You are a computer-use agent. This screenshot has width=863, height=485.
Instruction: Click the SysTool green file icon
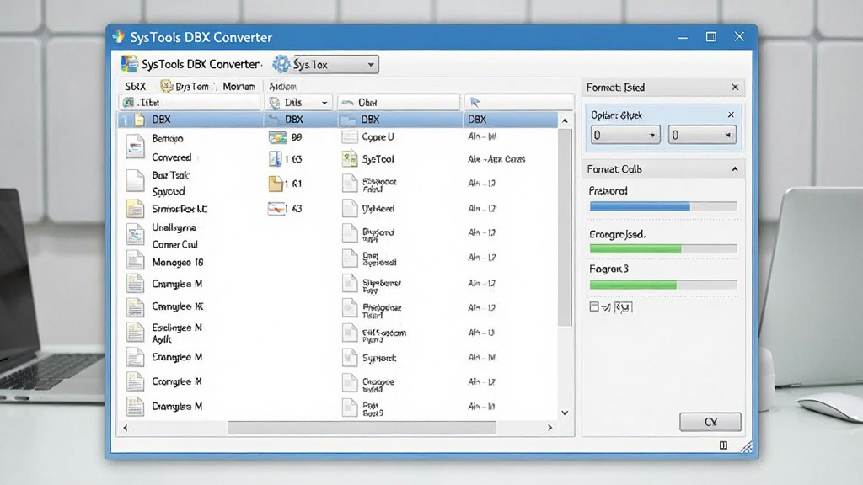350,159
